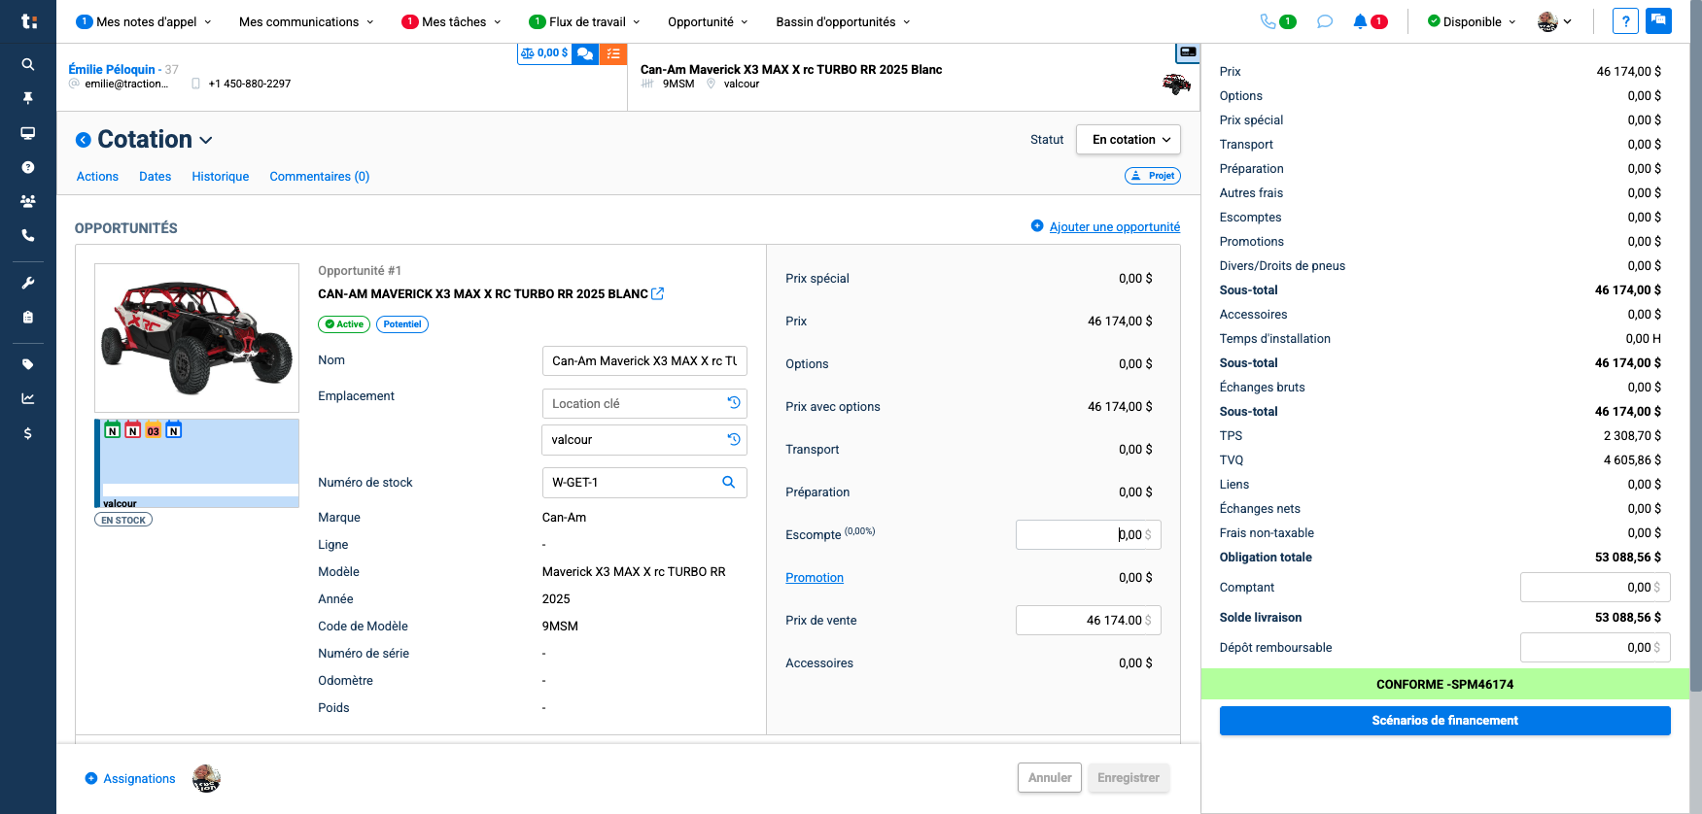This screenshot has height=814, width=1702.
Task: Switch to the Historique tab
Action: (x=221, y=177)
